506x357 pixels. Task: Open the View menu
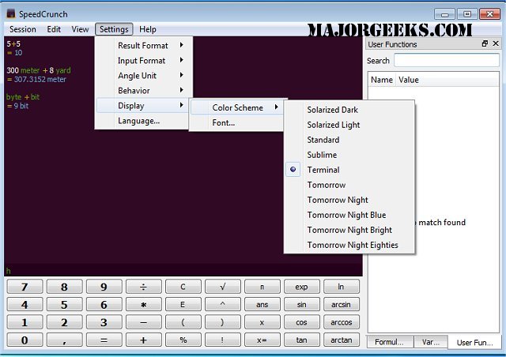pyautogui.click(x=80, y=29)
